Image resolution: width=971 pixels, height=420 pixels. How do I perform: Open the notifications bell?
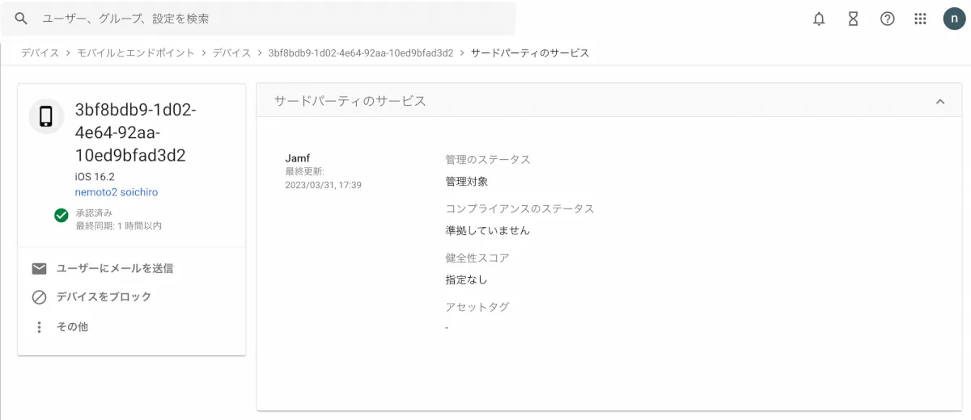pos(819,19)
